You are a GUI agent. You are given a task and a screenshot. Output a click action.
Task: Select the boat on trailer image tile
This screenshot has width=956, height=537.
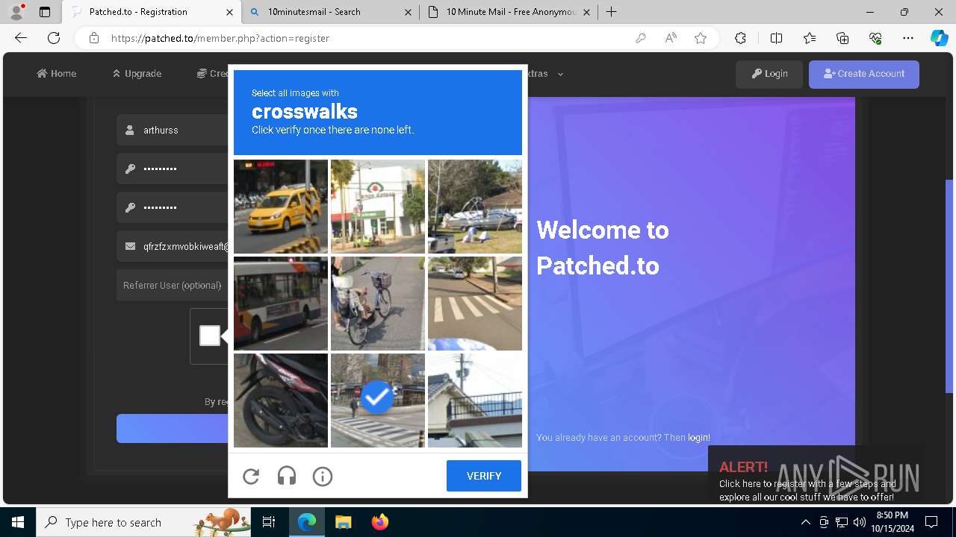click(x=475, y=207)
